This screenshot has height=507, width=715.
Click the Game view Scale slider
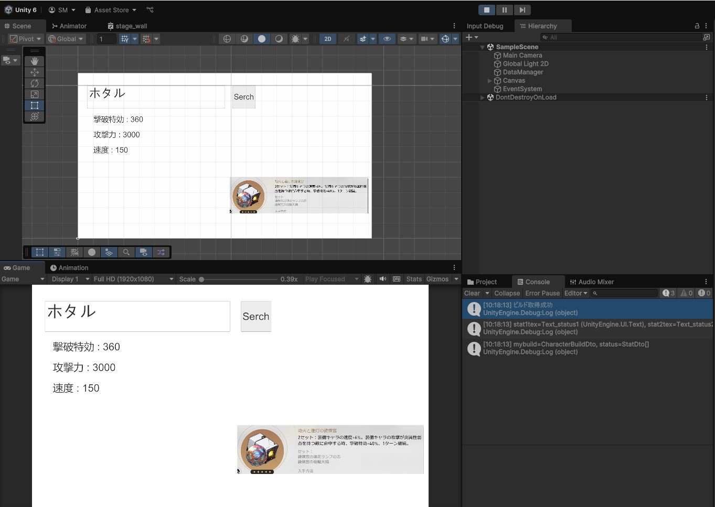239,279
